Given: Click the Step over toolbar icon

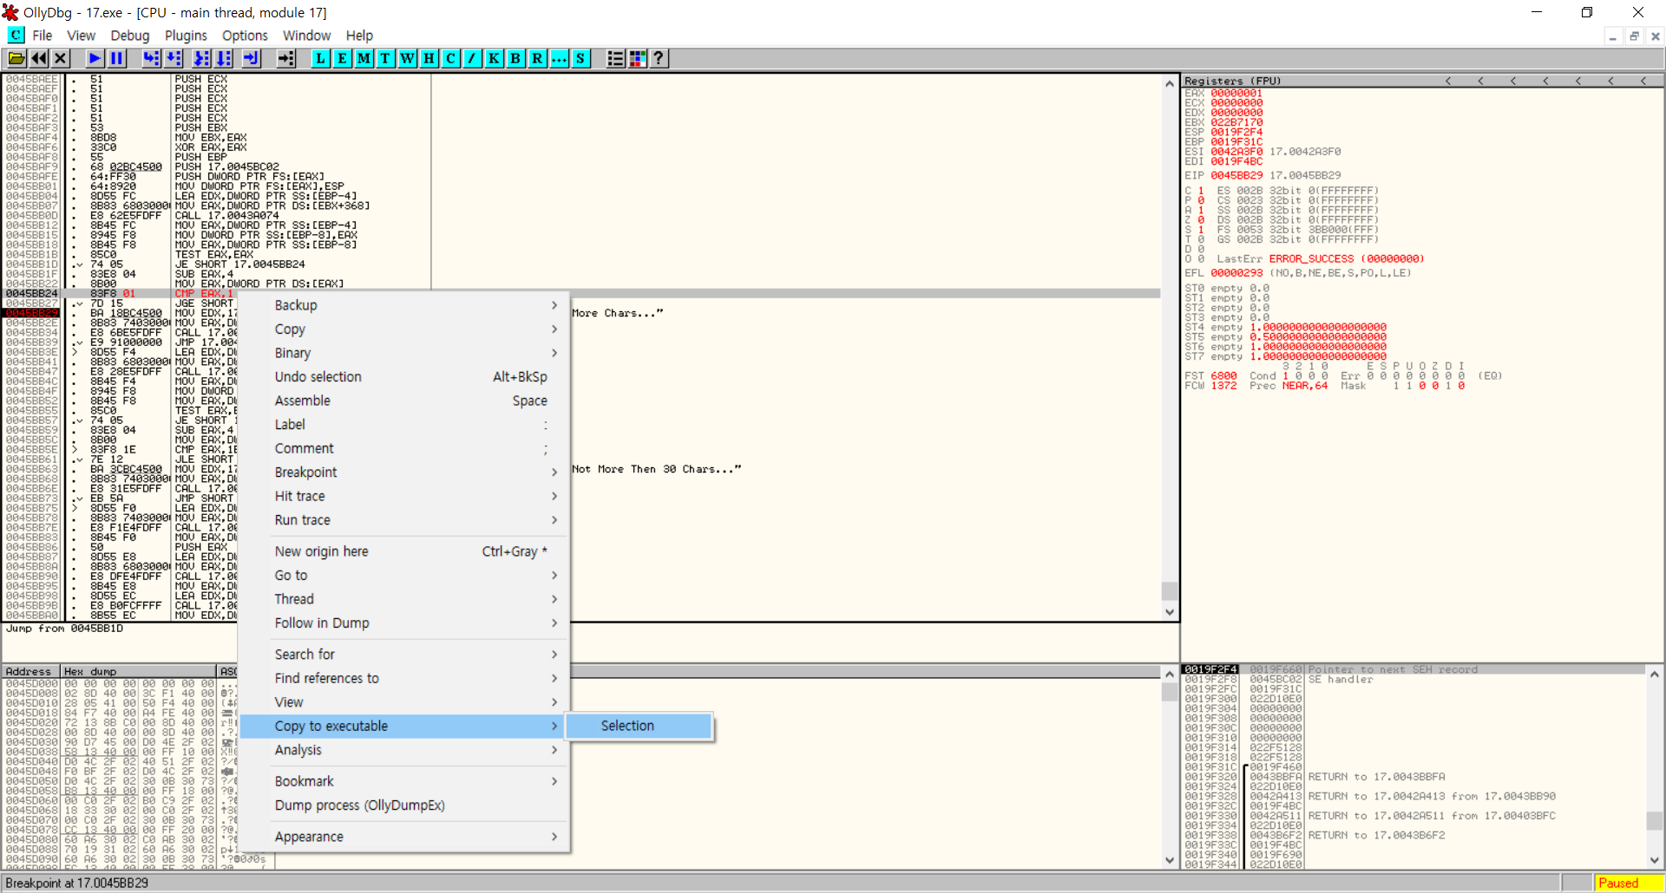Looking at the screenshot, I should tap(174, 58).
